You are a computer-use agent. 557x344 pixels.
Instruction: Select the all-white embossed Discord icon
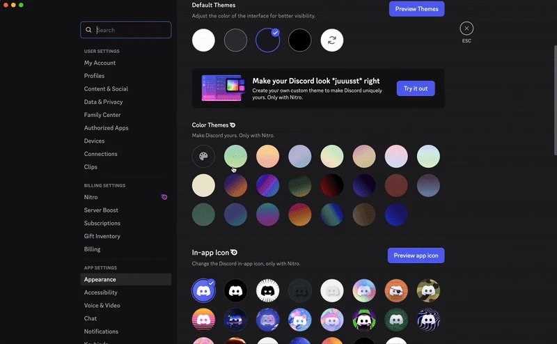coord(332,290)
